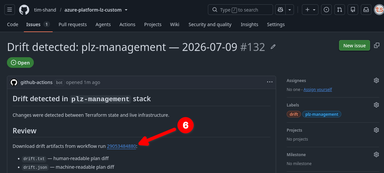Click the search bar in the header
The width and height of the screenshot is (384, 173).
click(x=240, y=10)
